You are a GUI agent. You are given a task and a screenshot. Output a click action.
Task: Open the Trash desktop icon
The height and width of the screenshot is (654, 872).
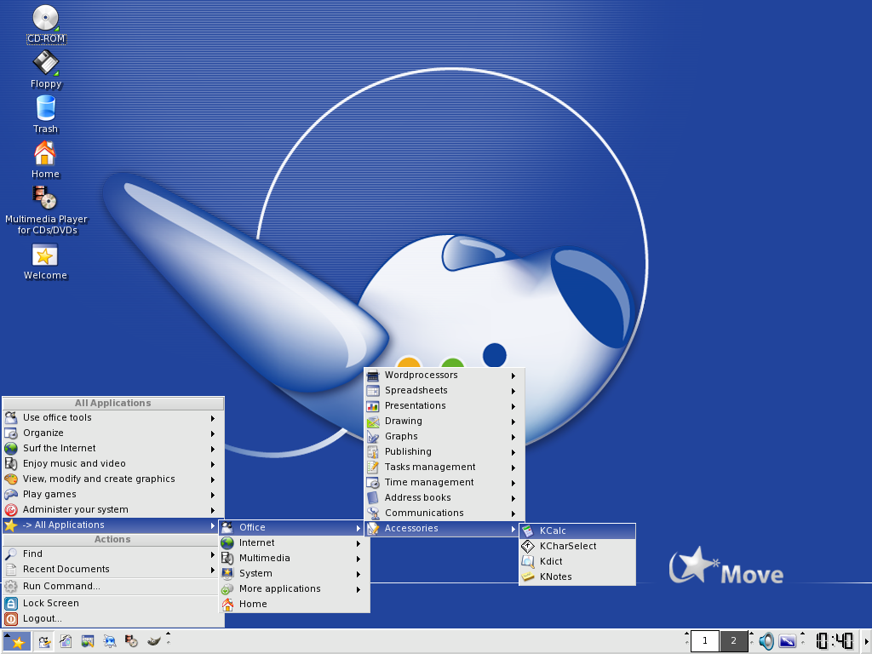coord(46,115)
